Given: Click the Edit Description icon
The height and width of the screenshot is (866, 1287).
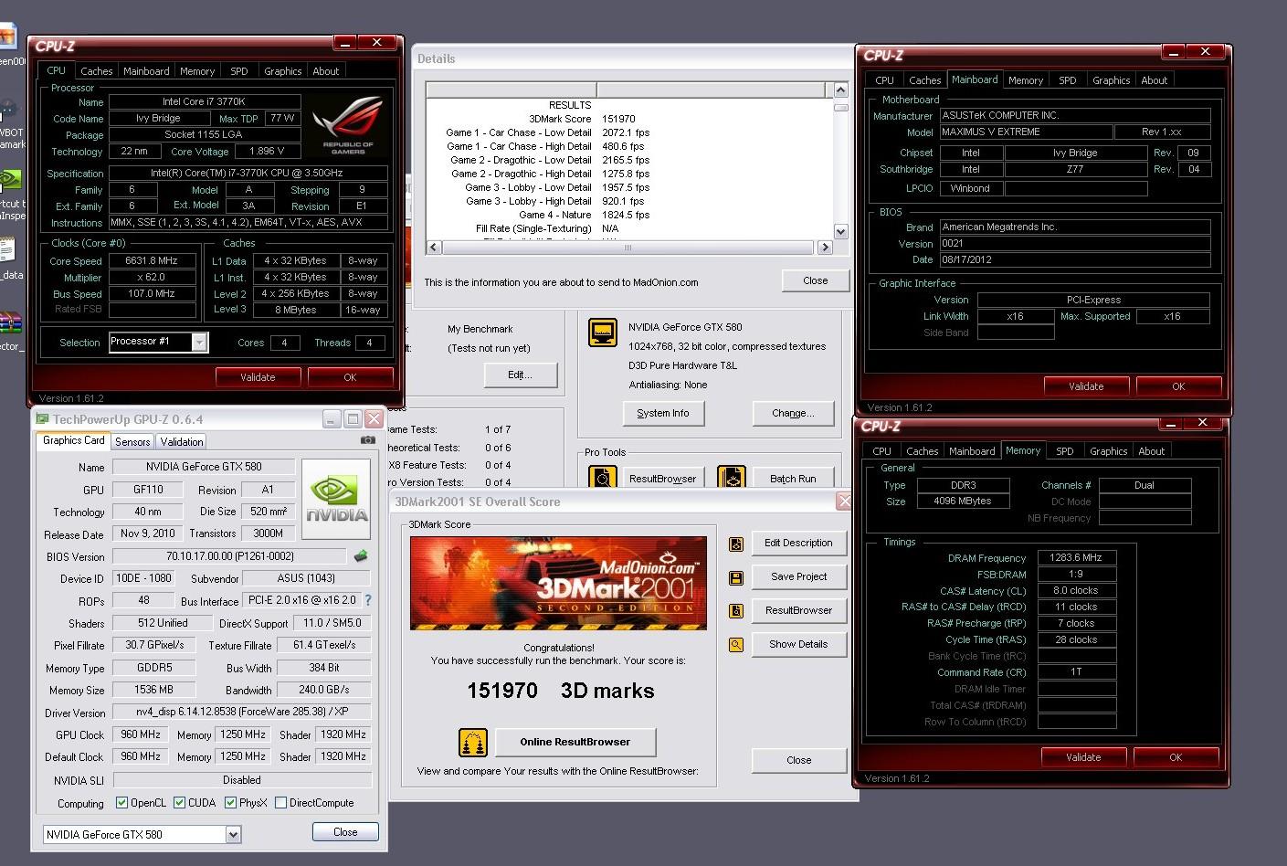Looking at the screenshot, I should pyautogui.click(x=736, y=544).
